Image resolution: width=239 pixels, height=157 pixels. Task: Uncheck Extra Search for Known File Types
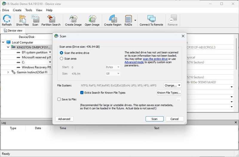tap(82, 93)
